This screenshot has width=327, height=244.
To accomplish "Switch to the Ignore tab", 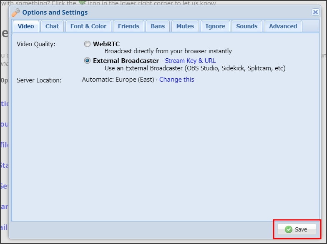I will point(215,26).
